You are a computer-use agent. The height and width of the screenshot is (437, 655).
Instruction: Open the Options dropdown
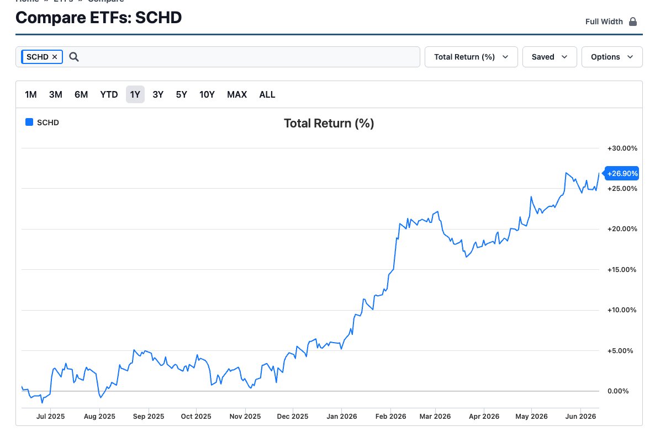pos(612,57)
